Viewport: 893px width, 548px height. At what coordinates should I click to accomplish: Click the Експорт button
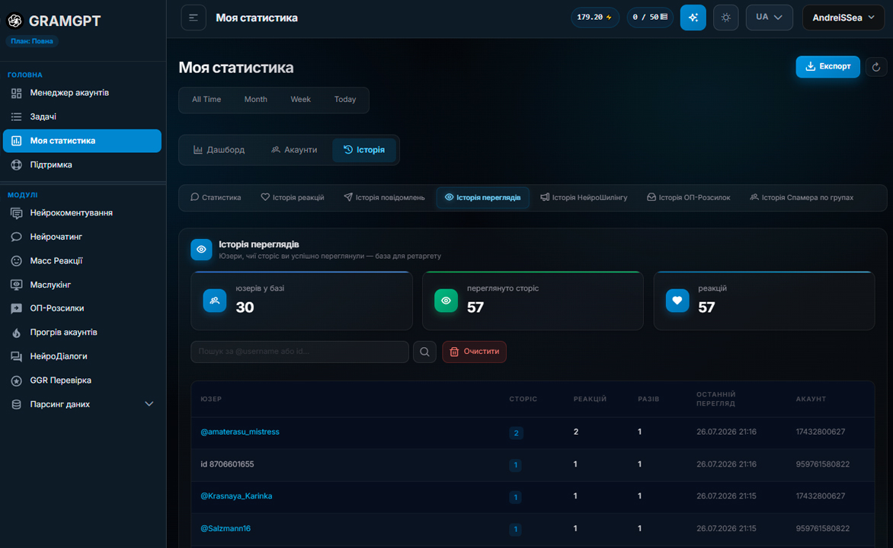pyautogui.click(x=827, y=66)
